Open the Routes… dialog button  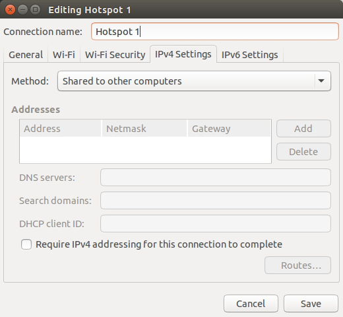pyautogui.click(x=297, y=265)
